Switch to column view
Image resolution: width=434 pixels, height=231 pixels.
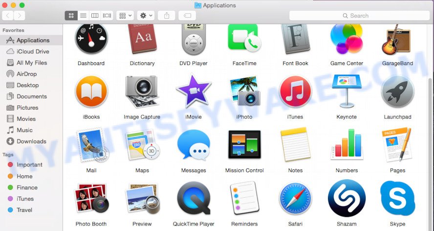(95, 16)
